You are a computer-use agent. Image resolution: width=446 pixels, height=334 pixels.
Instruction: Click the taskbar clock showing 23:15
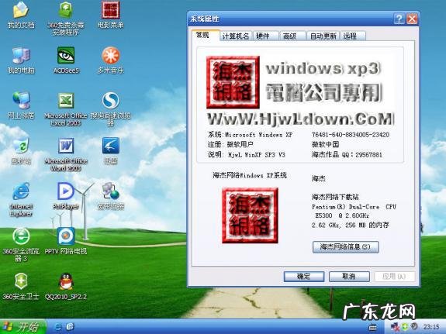(431, 327)
